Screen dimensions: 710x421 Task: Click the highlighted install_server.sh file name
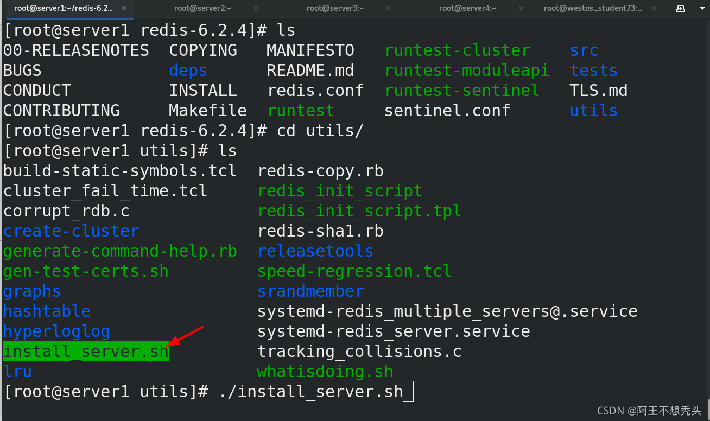click(86, 352)
